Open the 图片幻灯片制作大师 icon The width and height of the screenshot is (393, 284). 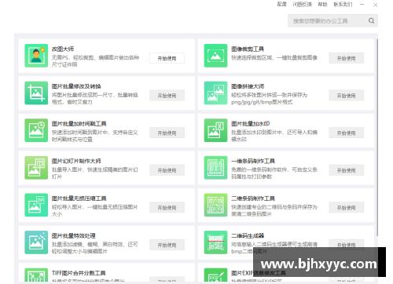(36, 168)
